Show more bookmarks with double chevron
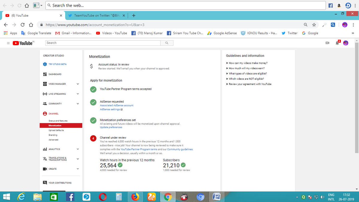Screen dimensions: 359x202 click(x=352, y=33)
